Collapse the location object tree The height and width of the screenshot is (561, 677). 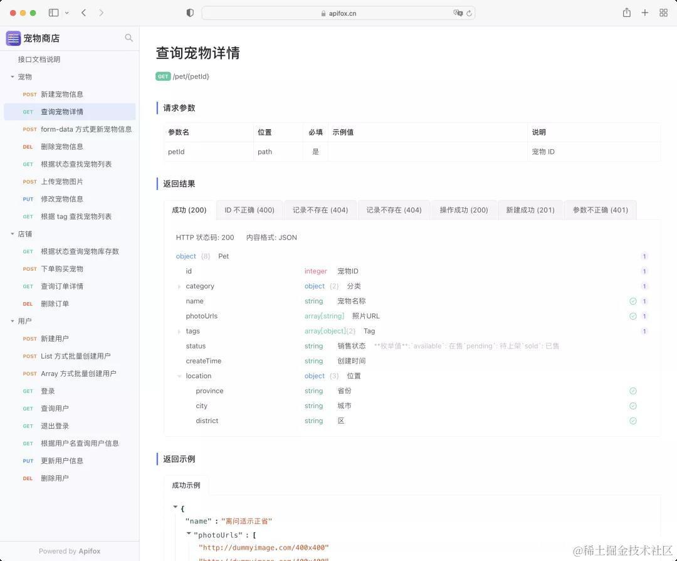179,375
